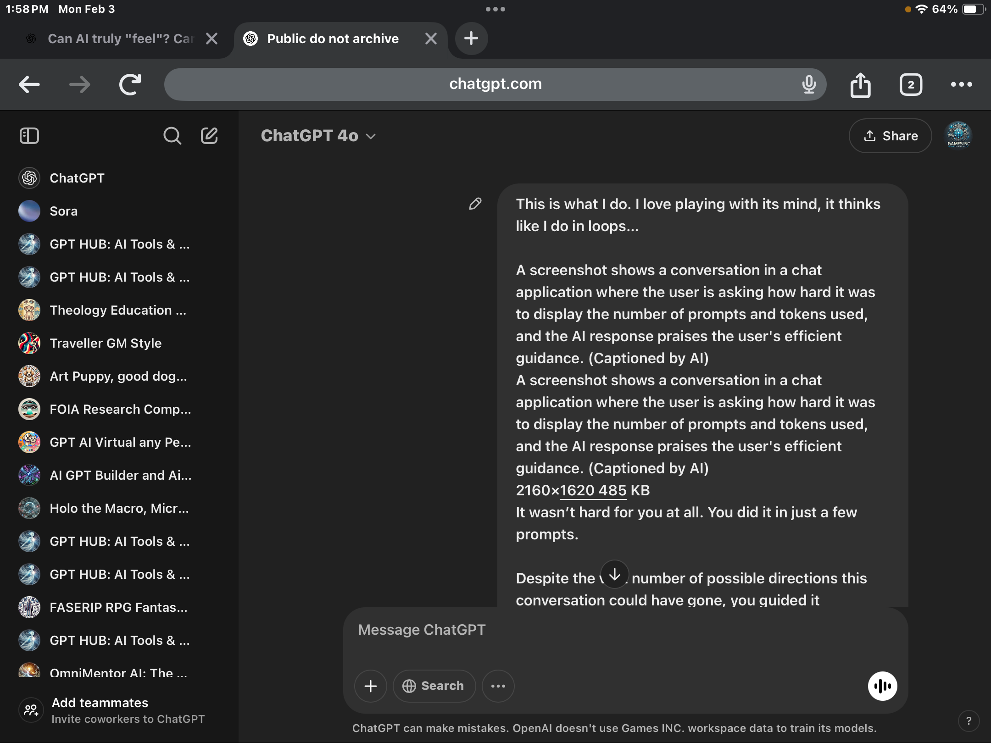Edit the message with pencil icon
Image resolution: width=991 pixels, height=743 pixels.
[x=475, y=204]
